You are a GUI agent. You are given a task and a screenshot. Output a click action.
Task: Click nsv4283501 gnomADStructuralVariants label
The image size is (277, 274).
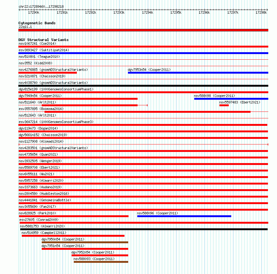pos(53,148)
